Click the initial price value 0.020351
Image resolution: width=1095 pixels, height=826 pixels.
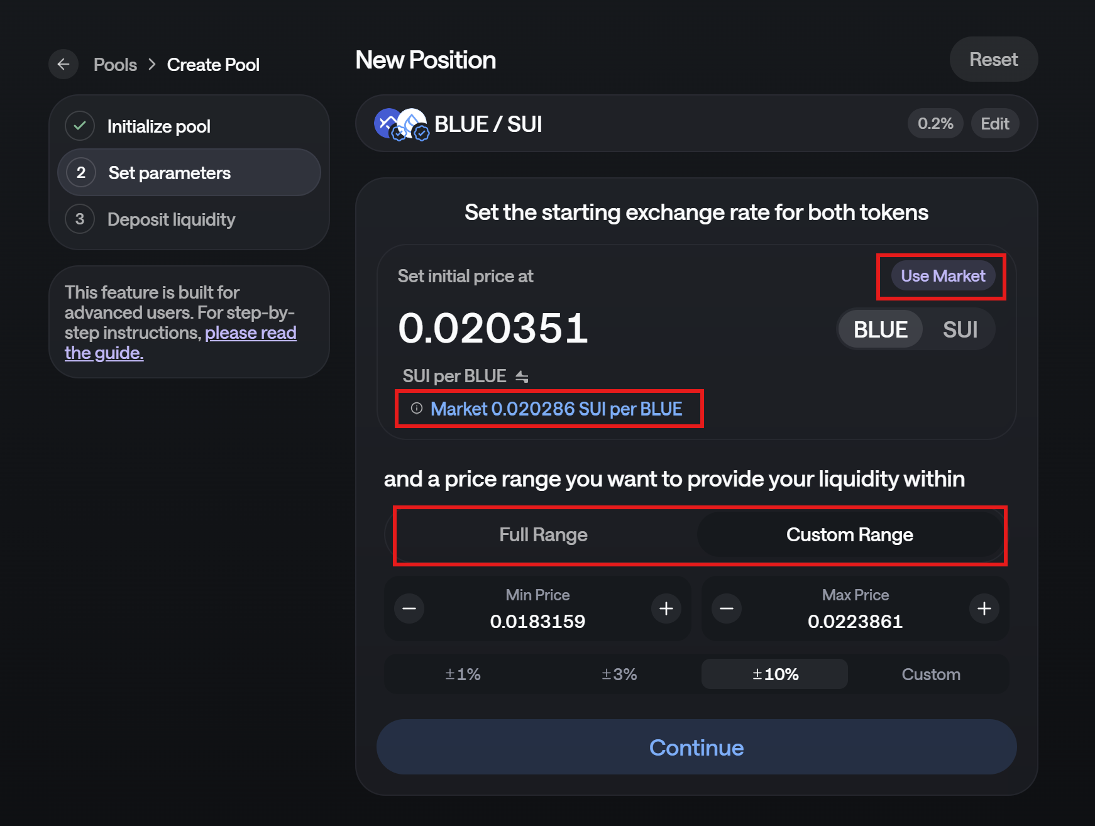[493, 328]
